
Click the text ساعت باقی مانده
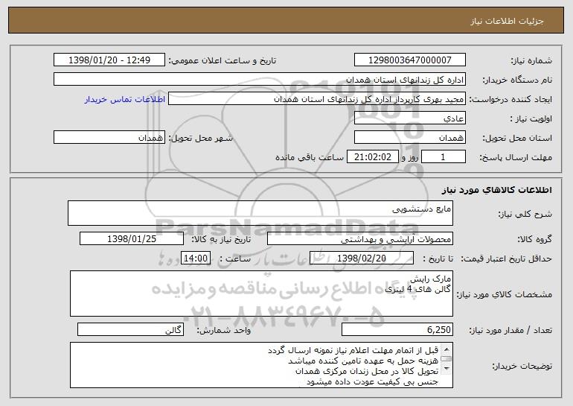[x=310, y=157]
